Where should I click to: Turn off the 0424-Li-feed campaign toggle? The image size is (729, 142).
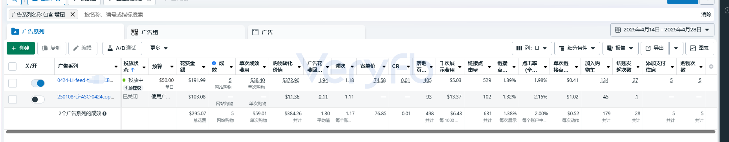(38, 83)
